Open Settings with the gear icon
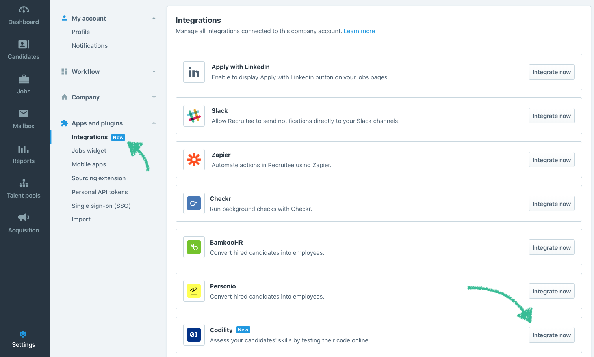 tap(23, 334)
